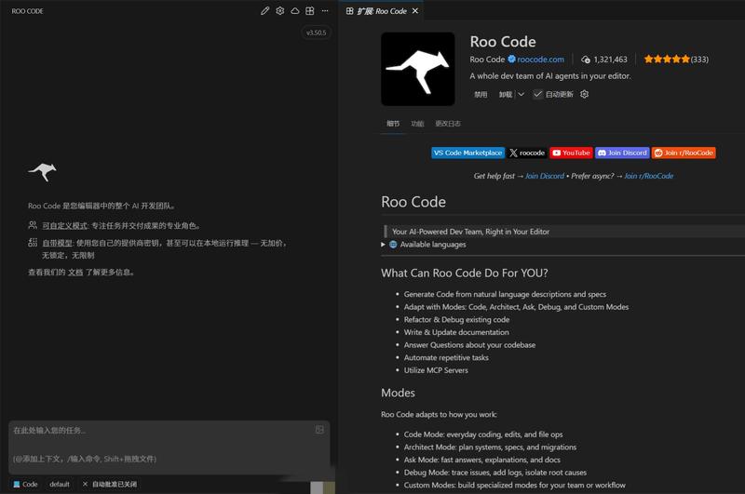Toggle the 自动更新 auto update checkbox
Image resolution: width=745 pixels, height=494 pixels.
click(537, 95)
